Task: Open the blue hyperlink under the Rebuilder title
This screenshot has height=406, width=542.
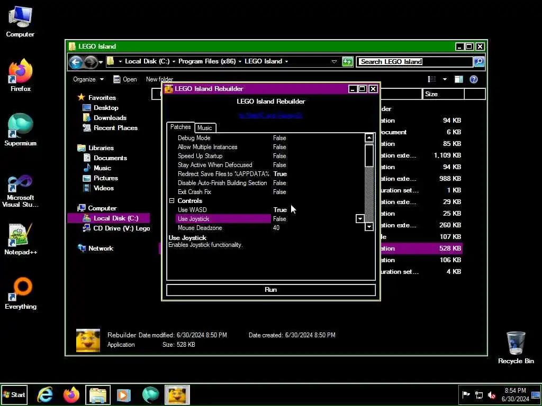Action: coord(270,115)
